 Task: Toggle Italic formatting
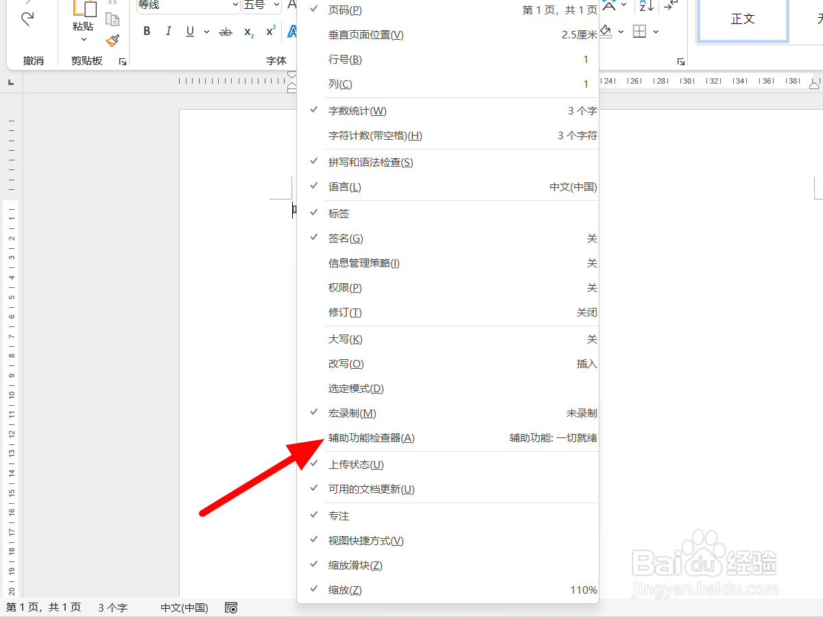click(168, 32)
